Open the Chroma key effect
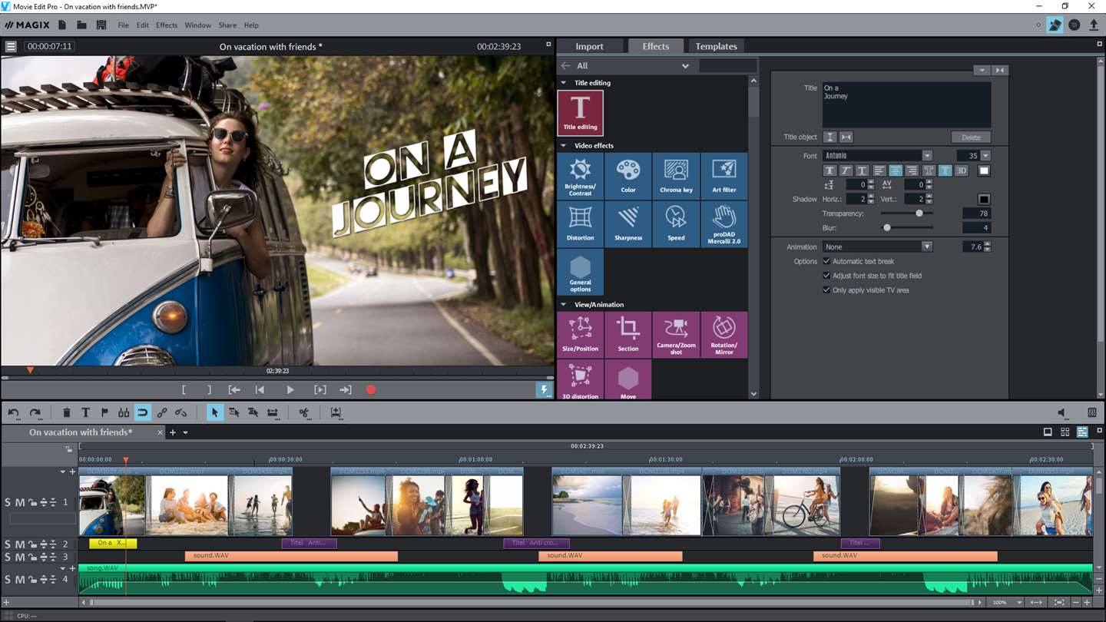Screen dimensions: 1106x622 coord(676,177)
